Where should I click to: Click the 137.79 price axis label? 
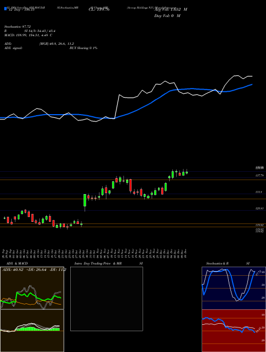tap(259, 175)
